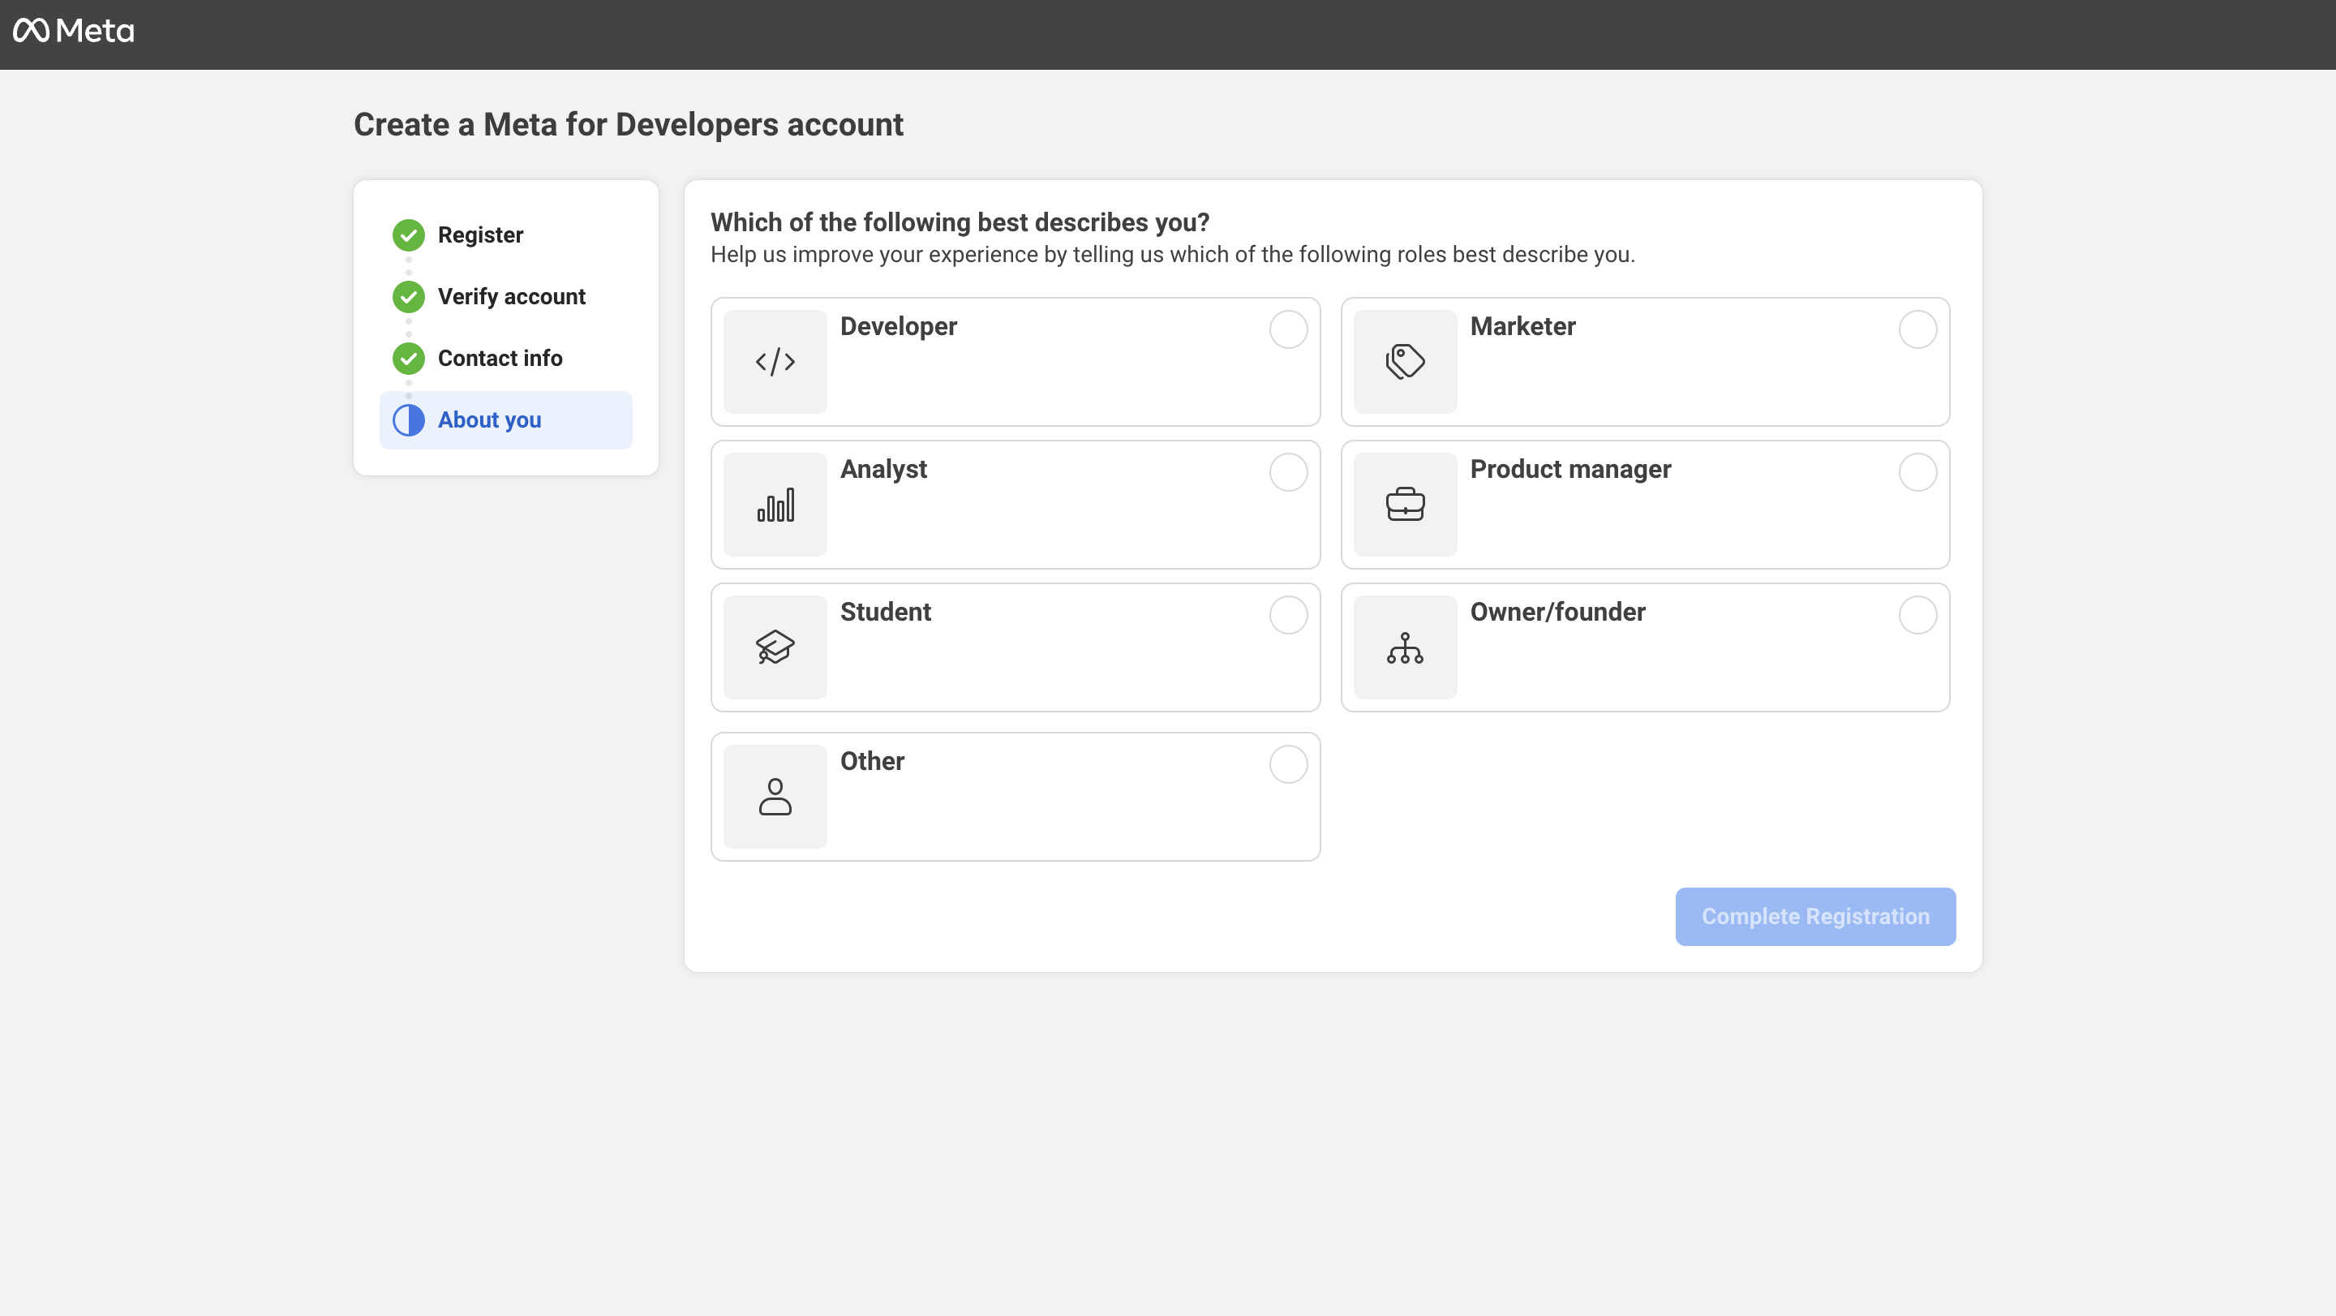Click the 'Create a Meta for Developers account' heading
The height and width of the screenshot is (1316, 2336).
[x=628, y=124]
